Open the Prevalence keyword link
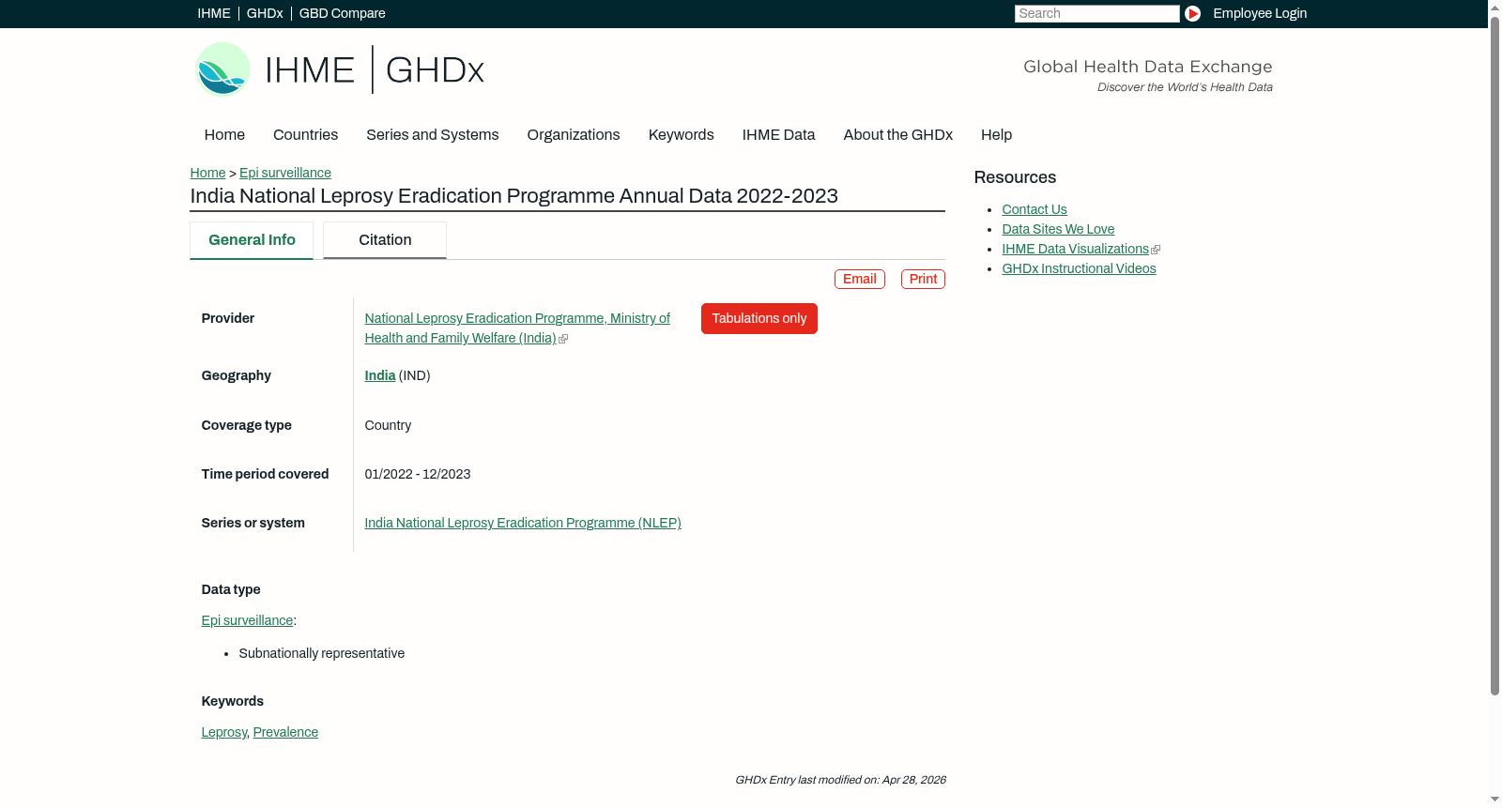 [285, 732]
